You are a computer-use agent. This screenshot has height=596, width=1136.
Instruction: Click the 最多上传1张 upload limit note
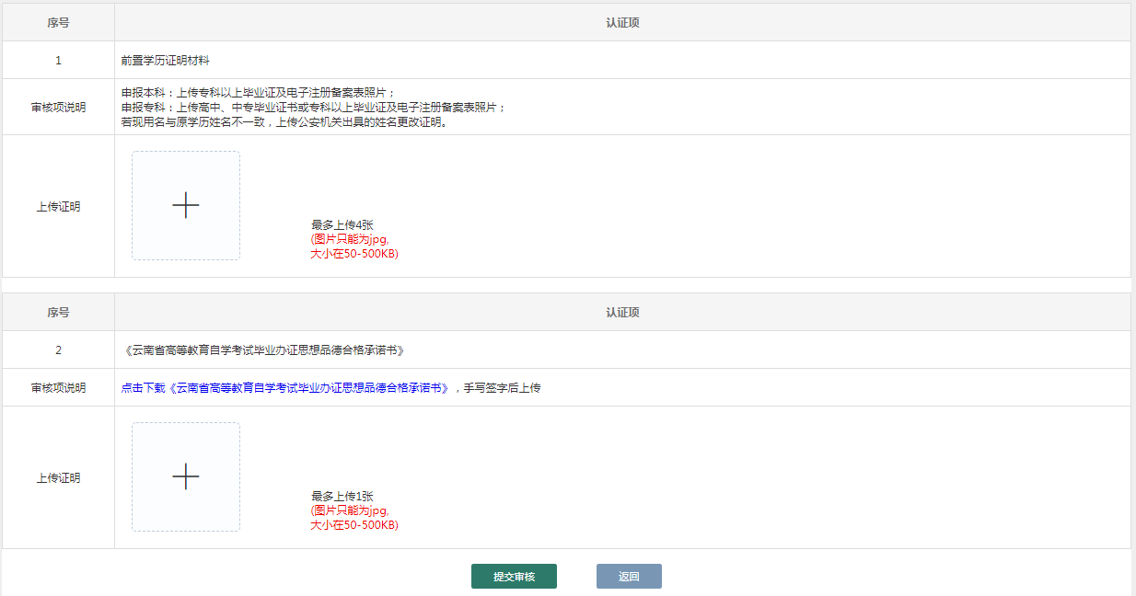(x=342, y=496)
